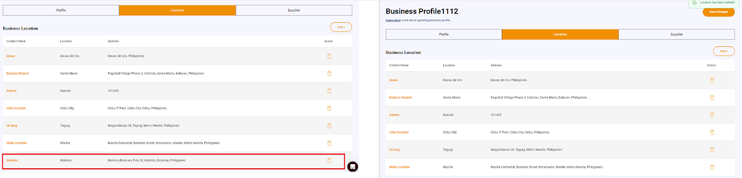Open davao contact in the Malolos list view
742x178 pixels.
11,56
